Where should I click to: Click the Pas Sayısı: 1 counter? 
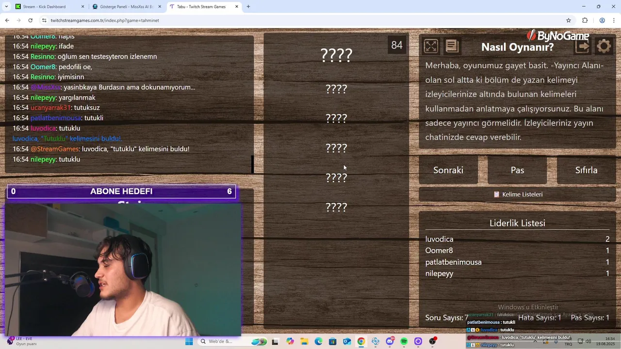[590, 318]
